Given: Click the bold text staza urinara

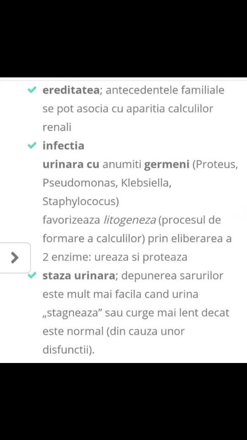Looking at the screenshot, I should 79,276.
